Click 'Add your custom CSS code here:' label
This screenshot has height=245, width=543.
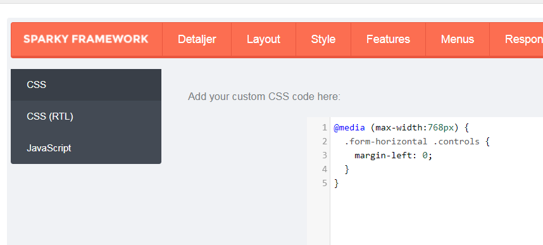[x=265, y=97]
